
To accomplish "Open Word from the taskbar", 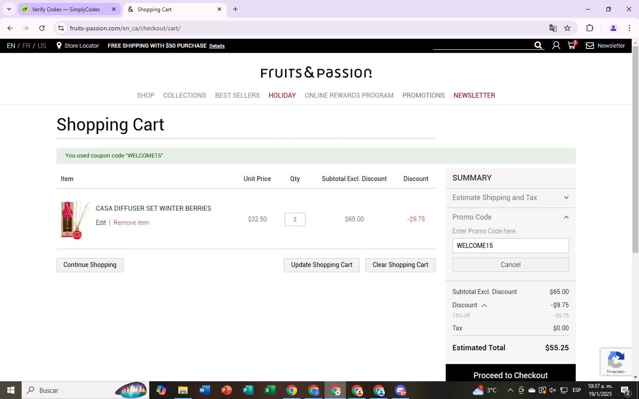I will (204, 390).
